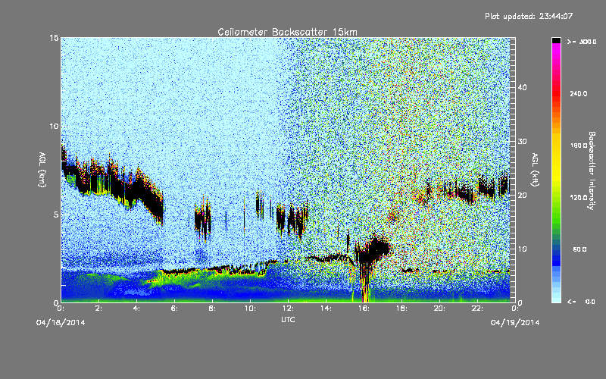Viewport: 606px width, 379px height.
Task: Click the '12:' hour tick label
Action: click(x=288, y=309)
